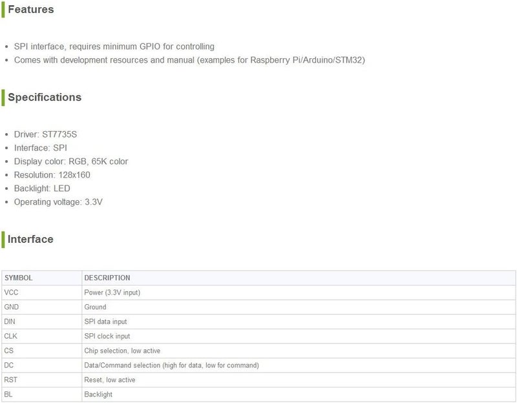The height and width of the screenshot is (403, 517).
Task: Click the Interface section heading above the table
Action: pos(30,240)
